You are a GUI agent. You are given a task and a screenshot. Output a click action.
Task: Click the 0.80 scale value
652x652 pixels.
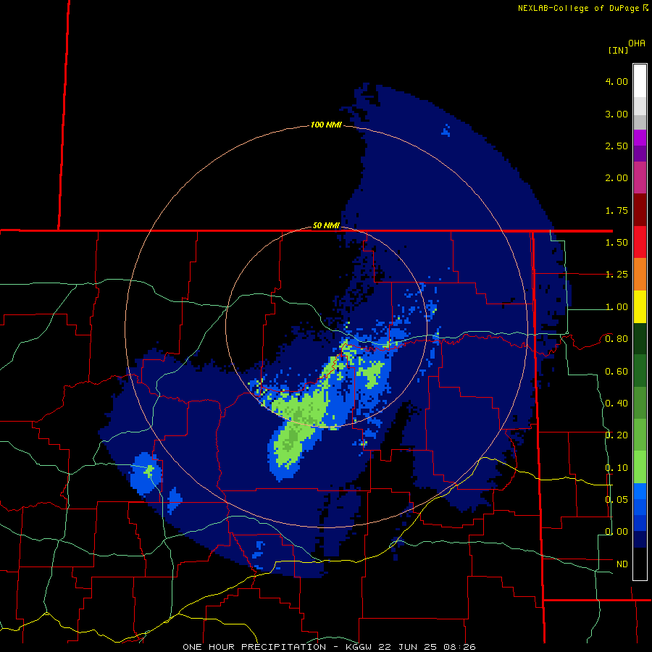(x=617, y=339)
